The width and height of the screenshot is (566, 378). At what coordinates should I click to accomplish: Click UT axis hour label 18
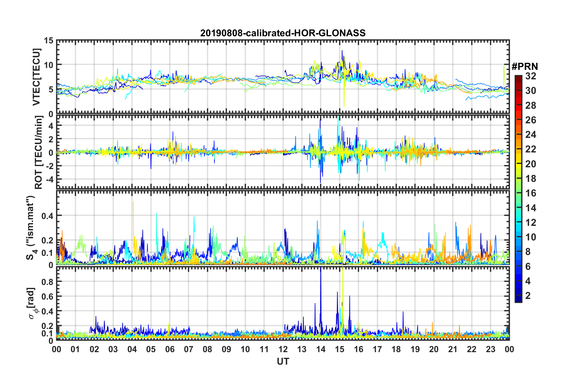[x=396, y=349]
